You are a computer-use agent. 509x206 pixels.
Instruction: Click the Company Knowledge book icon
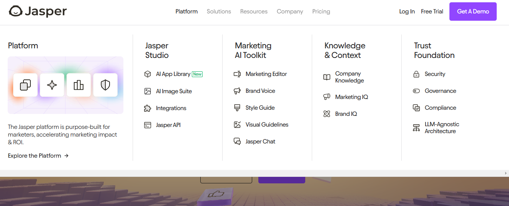[327, 77]
